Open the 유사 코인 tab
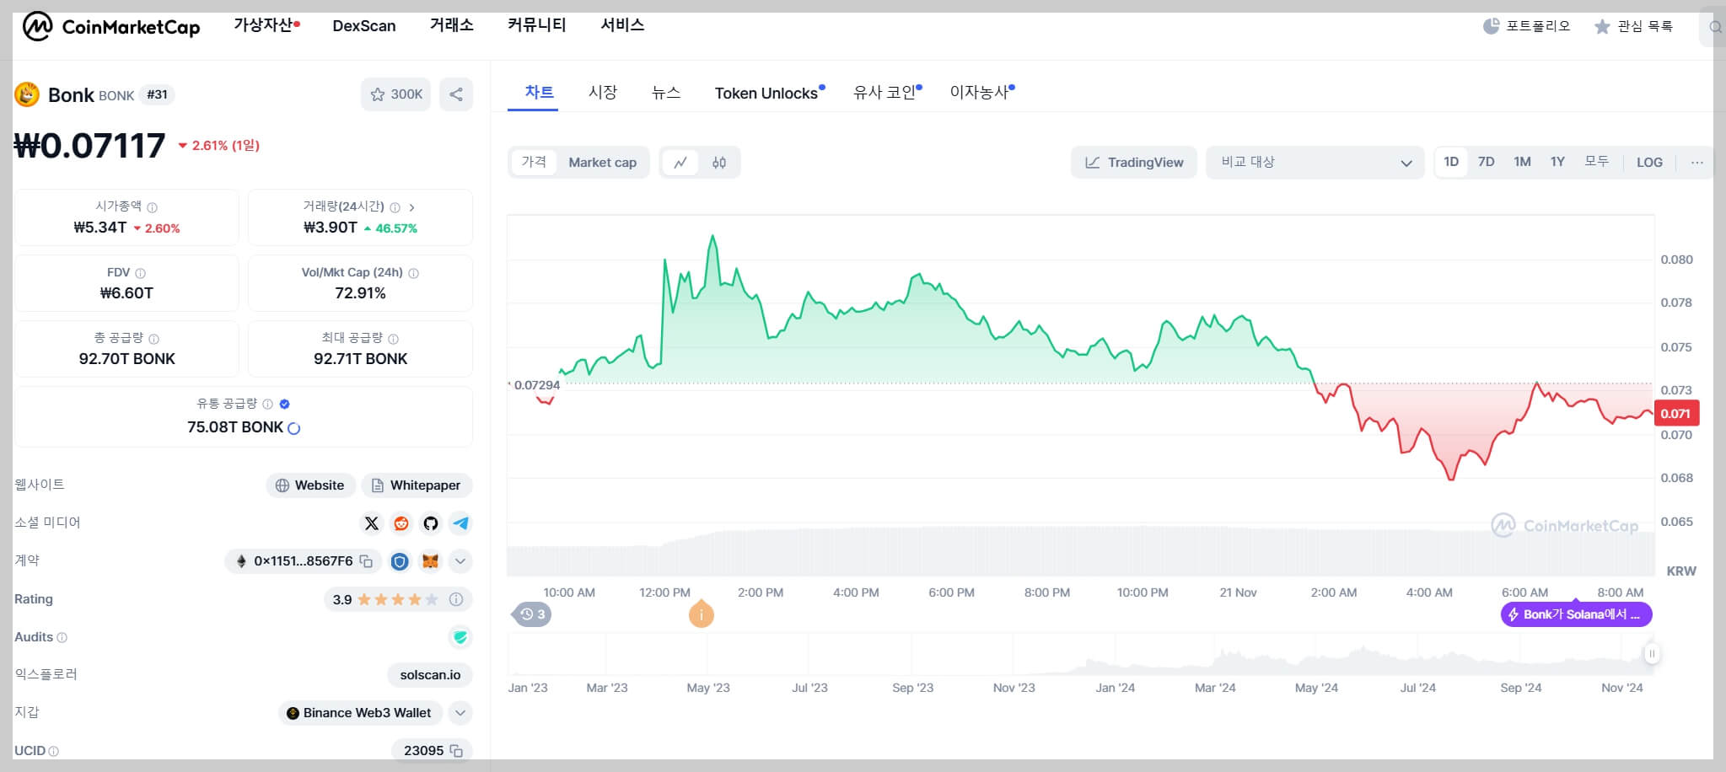Screen dimensions: 1726x772 tap(885, 92)
